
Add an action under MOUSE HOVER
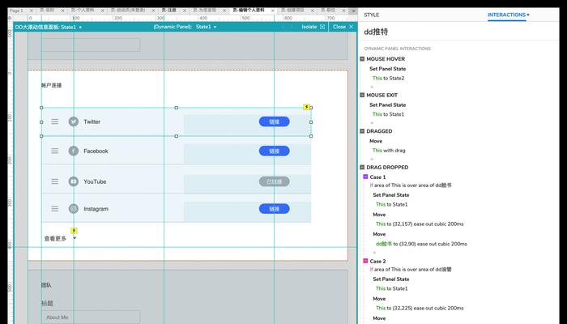click(x=372, y=87)
